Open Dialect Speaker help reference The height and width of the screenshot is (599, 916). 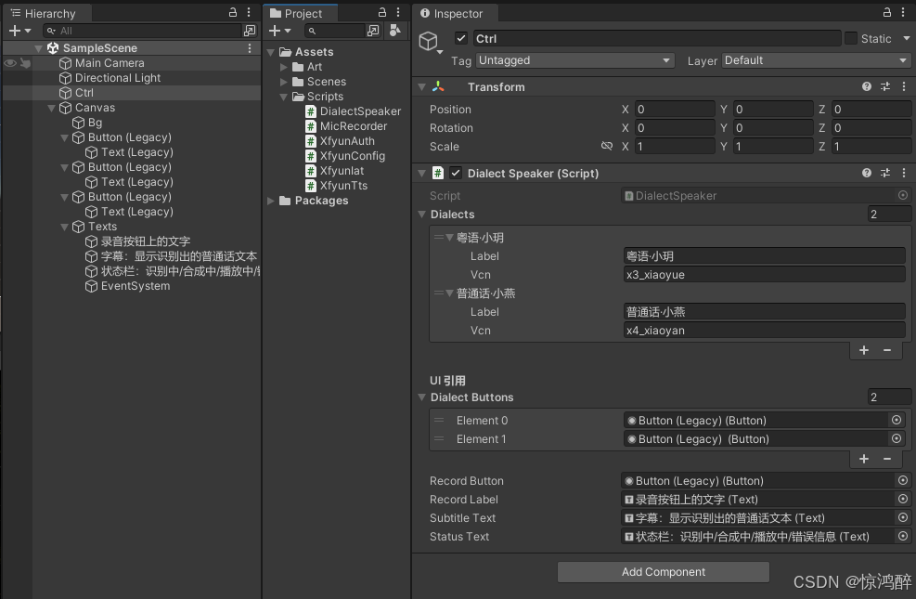click(x=866, y=173)
